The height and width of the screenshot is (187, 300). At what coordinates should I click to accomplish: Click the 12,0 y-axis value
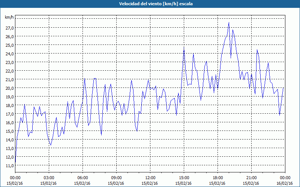9,157
